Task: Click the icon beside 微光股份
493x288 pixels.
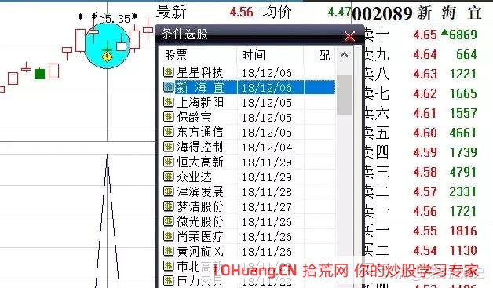Action: coord(169,221)
